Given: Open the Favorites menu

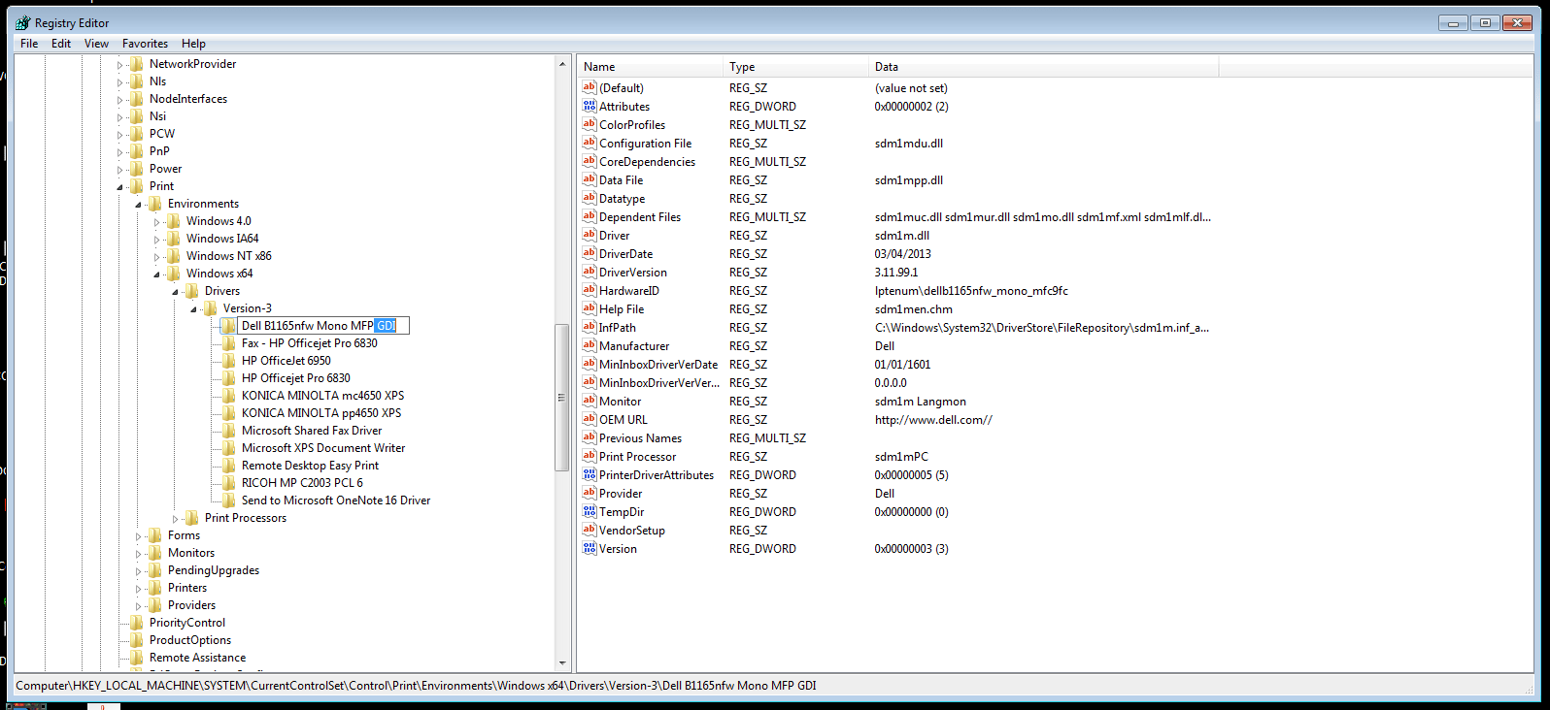Looking at the screenshot, I should tap(145, 44).
